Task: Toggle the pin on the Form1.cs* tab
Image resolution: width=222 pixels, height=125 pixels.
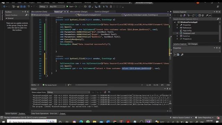Action: pos(65,12)
